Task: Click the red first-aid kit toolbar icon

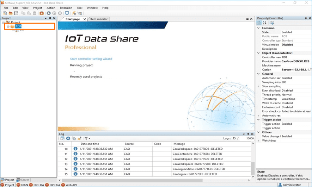Action: pos(41,13)
